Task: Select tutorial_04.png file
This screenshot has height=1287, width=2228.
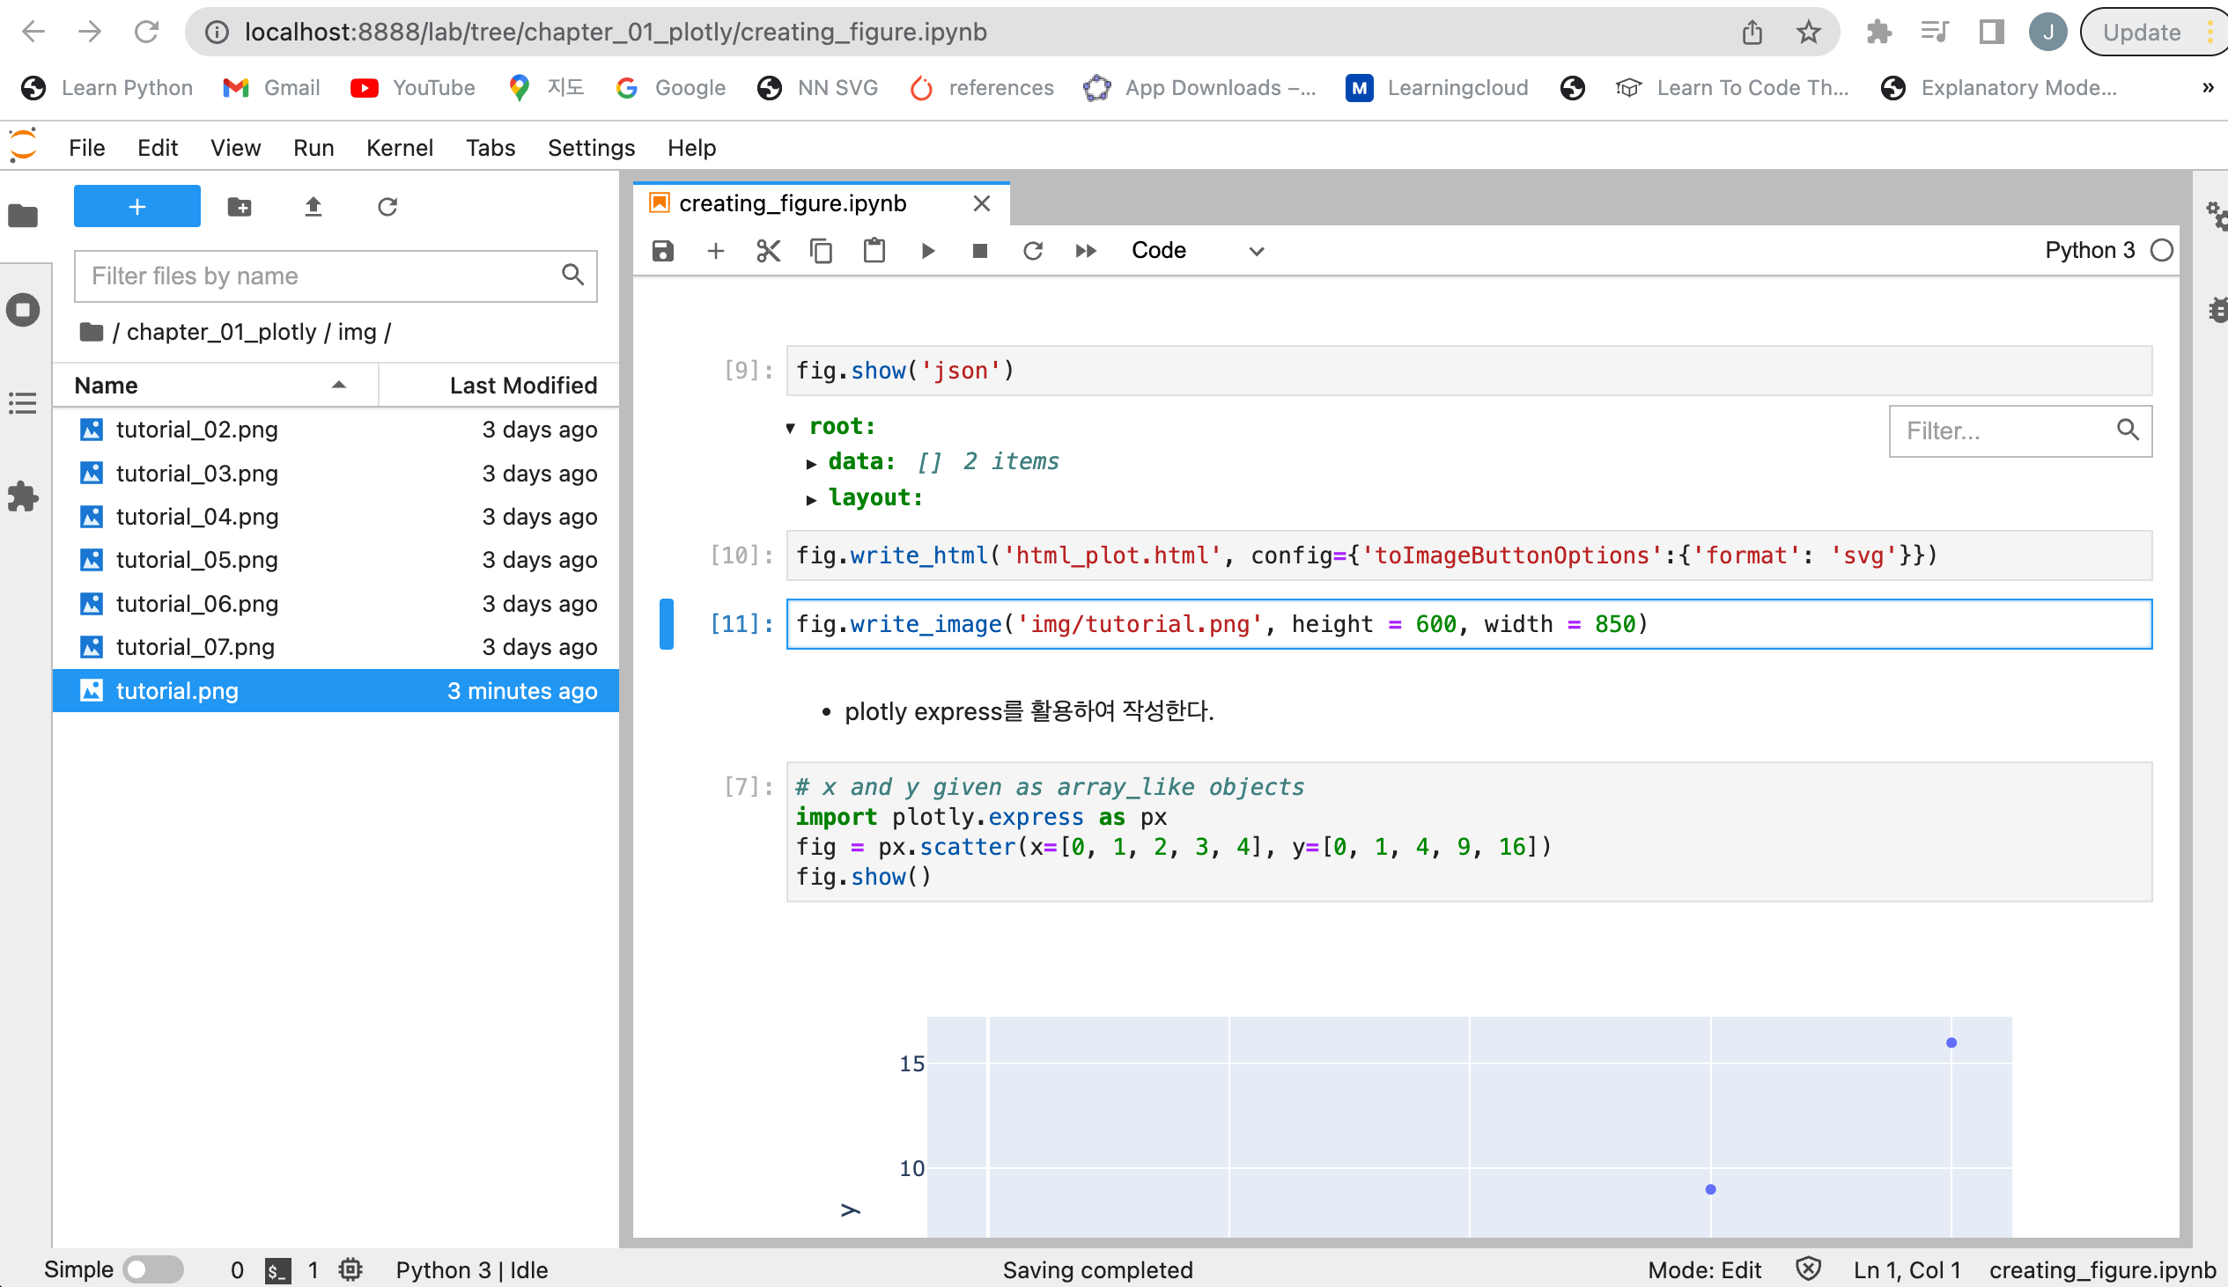Action: (x=336, y=516)
